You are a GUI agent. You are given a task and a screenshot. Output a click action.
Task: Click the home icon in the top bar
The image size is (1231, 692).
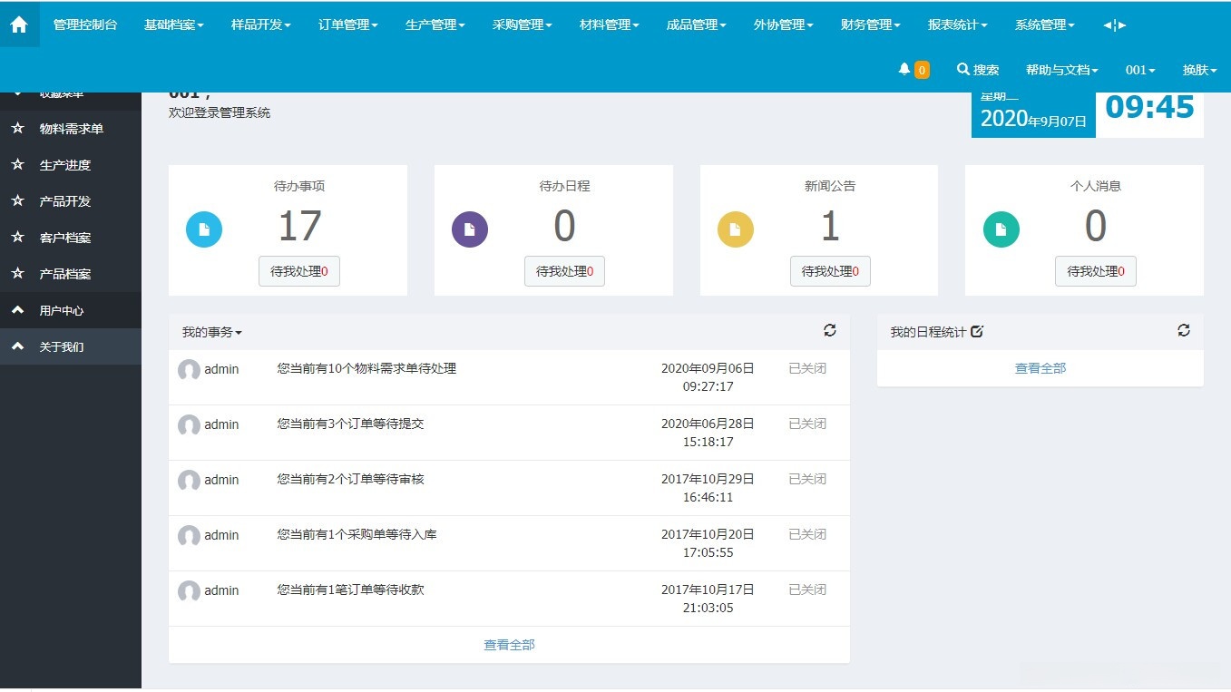point(19,24)
